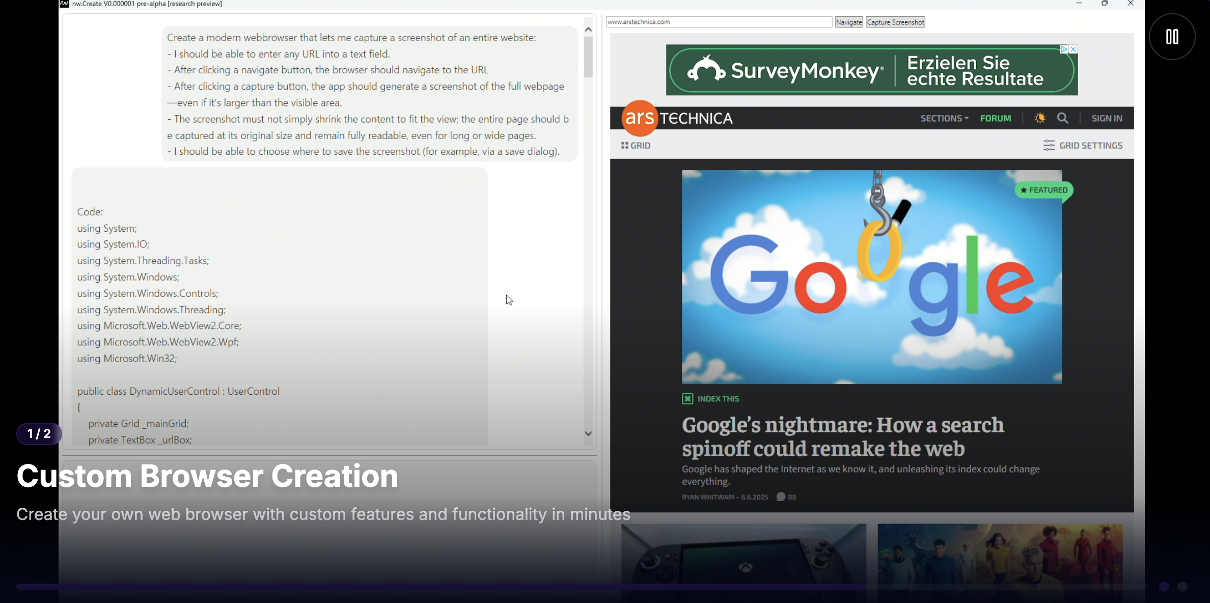Click the Index This green icon

[687, 399]
